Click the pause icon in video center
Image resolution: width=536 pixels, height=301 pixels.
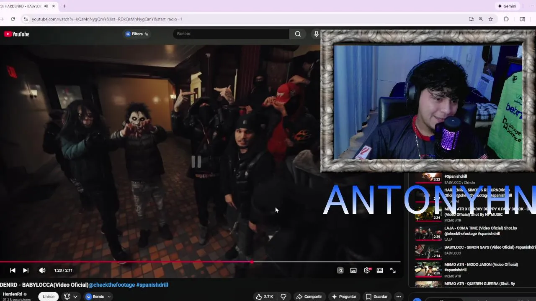(x=196, y=162)
